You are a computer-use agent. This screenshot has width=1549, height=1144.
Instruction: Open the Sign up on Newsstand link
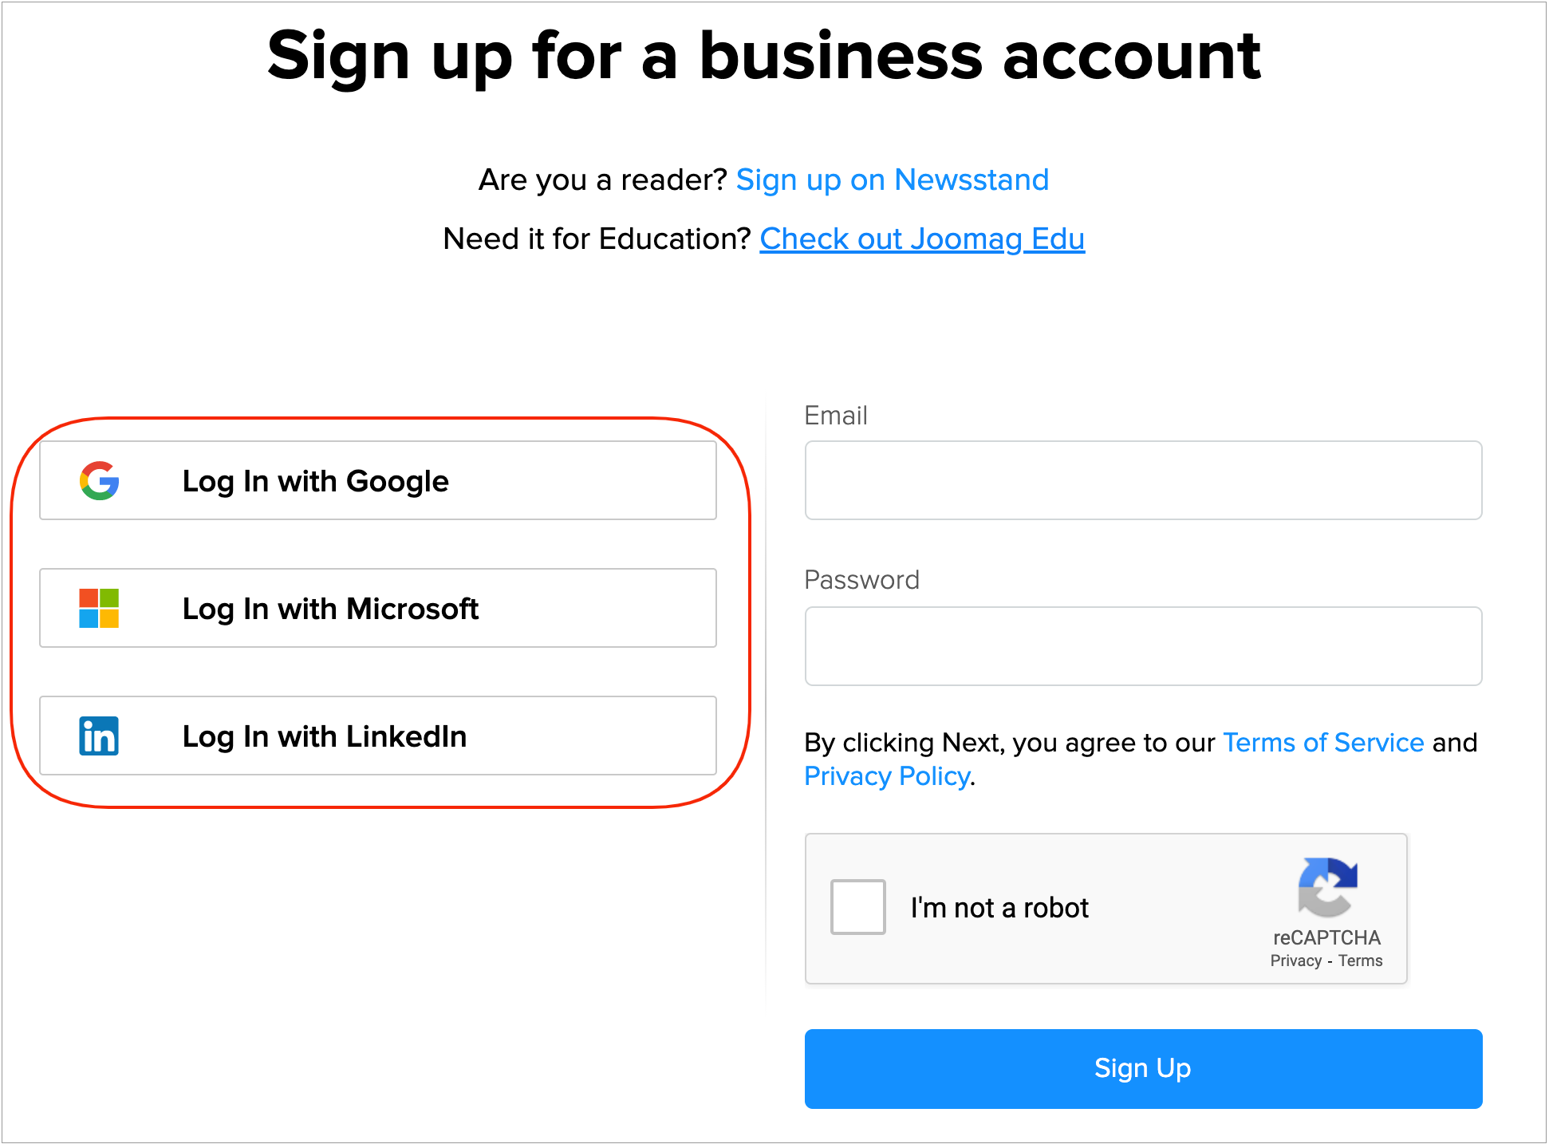892,180
